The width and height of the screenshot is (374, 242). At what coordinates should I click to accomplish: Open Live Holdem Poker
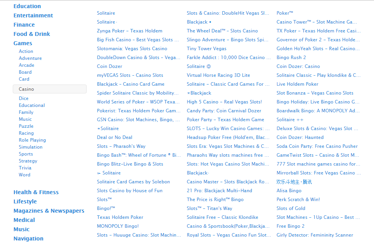click(x=297, y=84)
